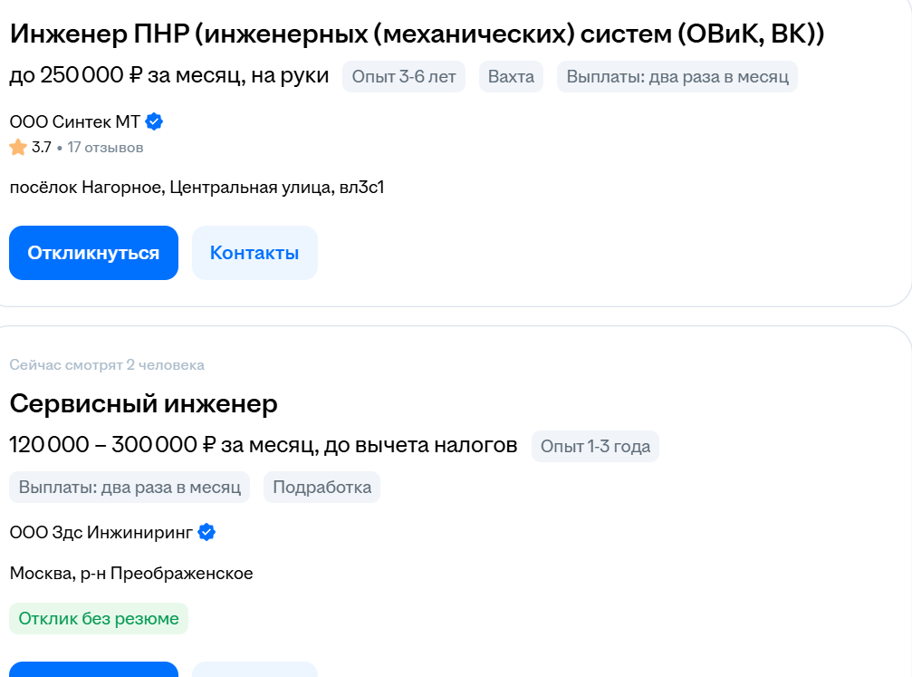Viewport: 912px width, 677px height.
Task: Click the 3.7 rating value
Action: pos(42,147)
